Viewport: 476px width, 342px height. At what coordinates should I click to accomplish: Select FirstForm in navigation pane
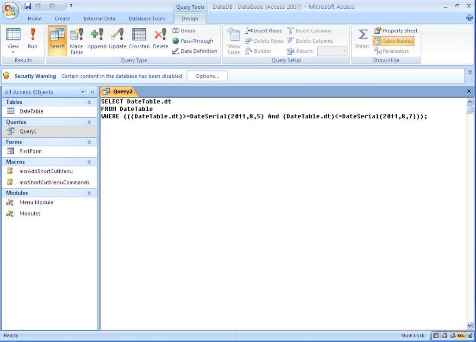(50, 151)
